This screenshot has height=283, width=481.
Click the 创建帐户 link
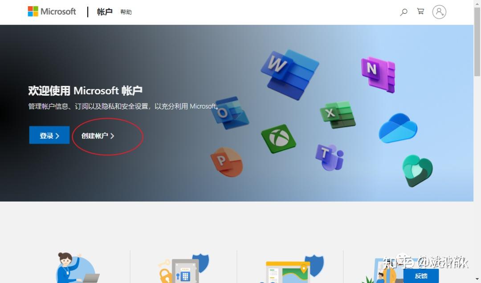click(x=98, y=136)
